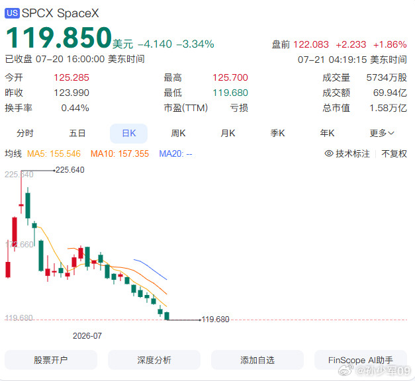The height and width of the screenshot is (381, 415).
Task: Click the MA5: 155.546 indicator label
Action: (x=54, y=153)
